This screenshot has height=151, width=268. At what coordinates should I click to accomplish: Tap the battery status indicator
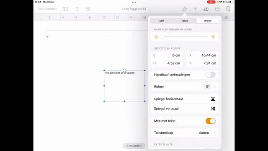tap(231, 2)
